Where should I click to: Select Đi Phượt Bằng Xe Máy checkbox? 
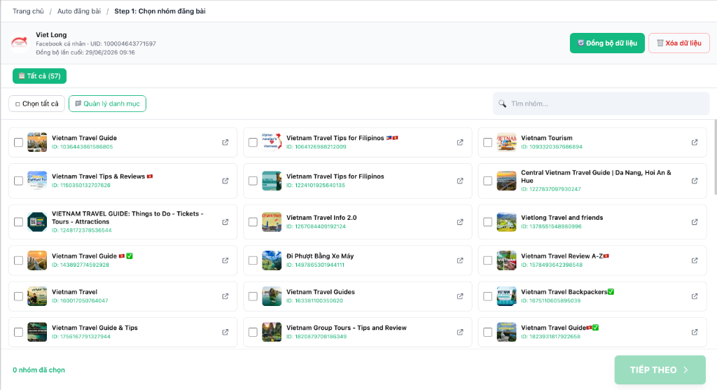[x=253, y=260]
